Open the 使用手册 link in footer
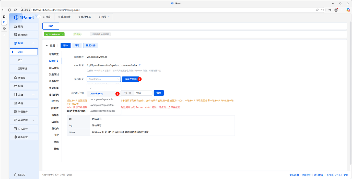352x179 pixels. 306,175
